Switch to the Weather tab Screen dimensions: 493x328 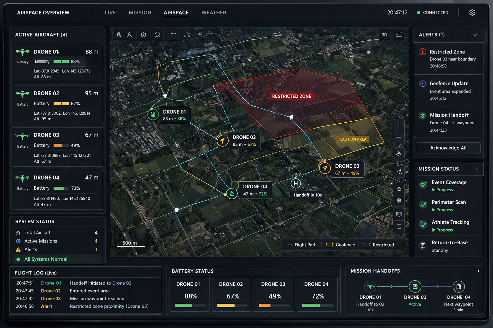pyautogui.click(x=214, y=12)
